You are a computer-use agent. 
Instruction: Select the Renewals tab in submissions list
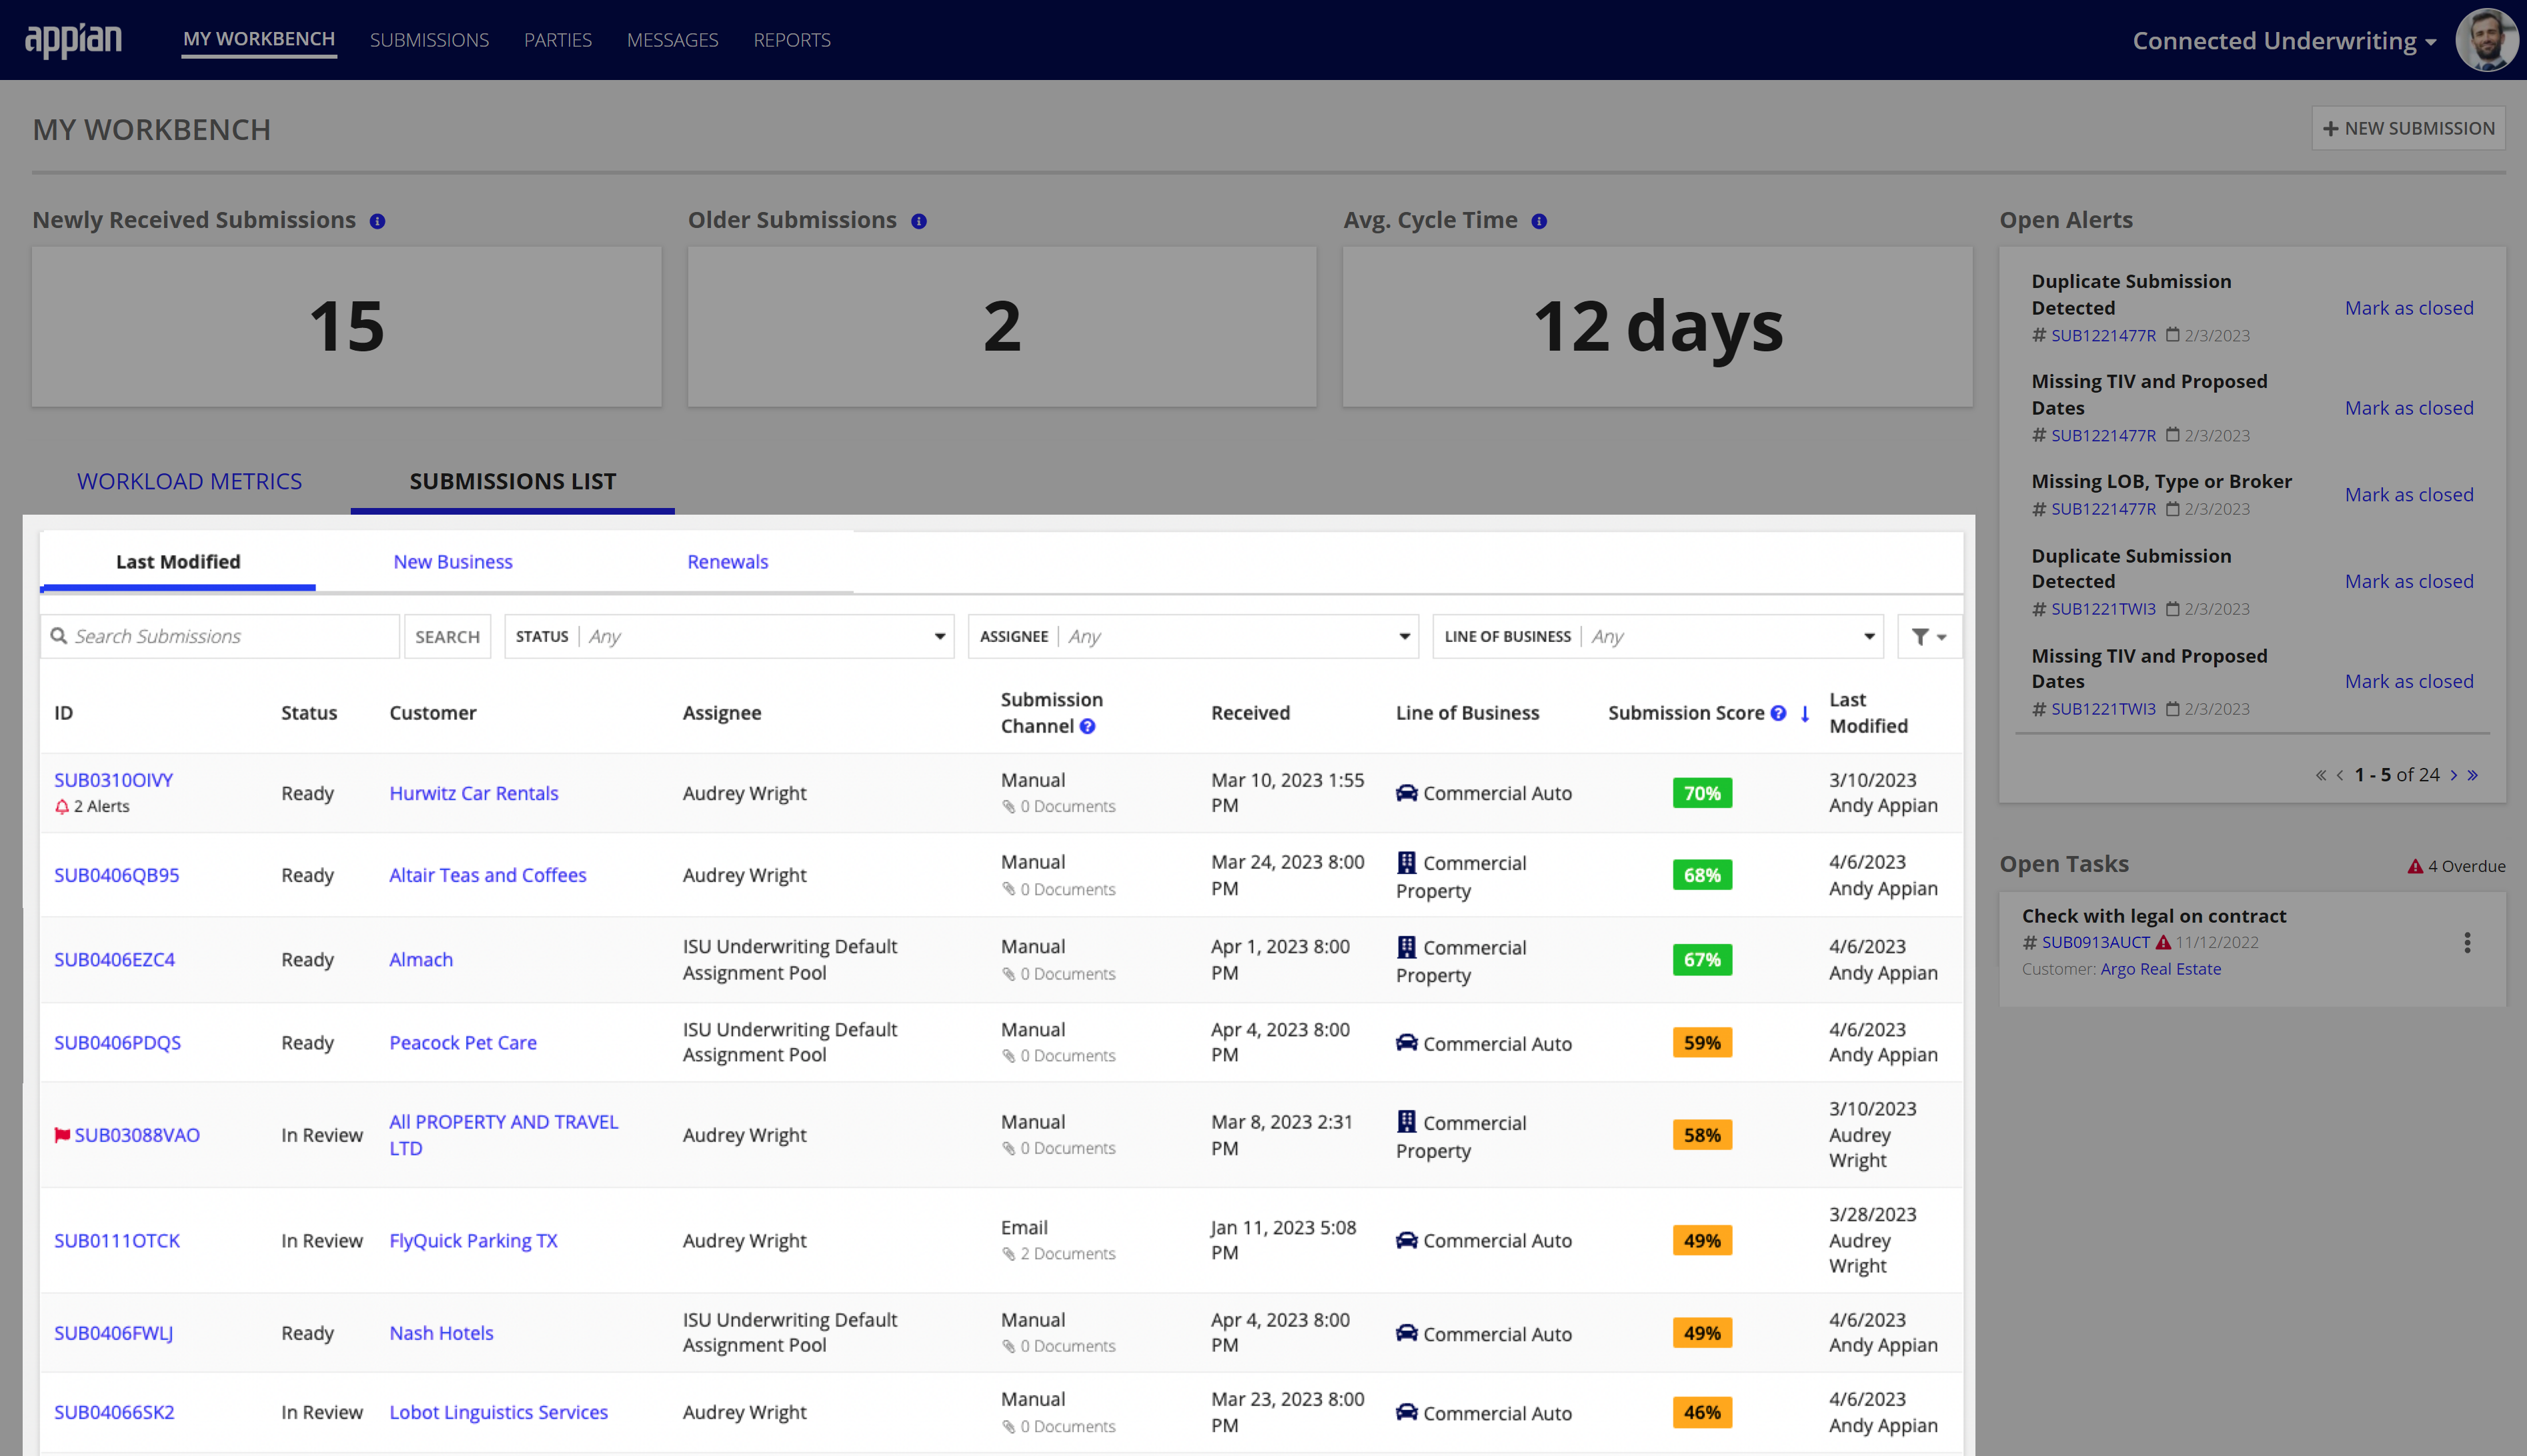[727, 561]
